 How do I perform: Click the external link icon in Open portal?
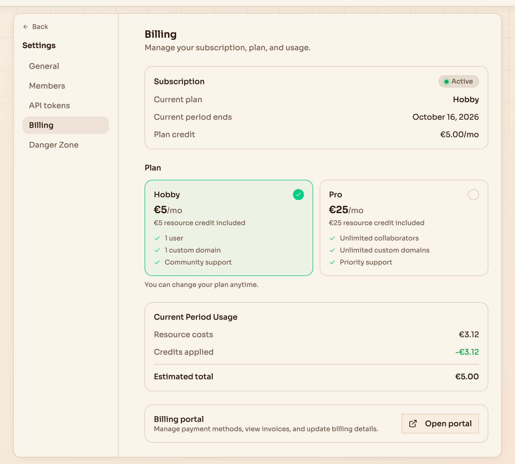click(413, 424)
